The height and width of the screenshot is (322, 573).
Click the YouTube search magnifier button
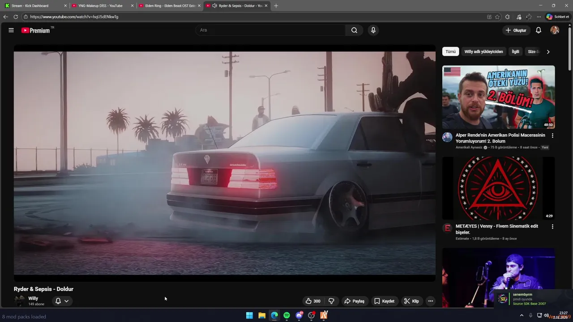click(x=354, y=30)
